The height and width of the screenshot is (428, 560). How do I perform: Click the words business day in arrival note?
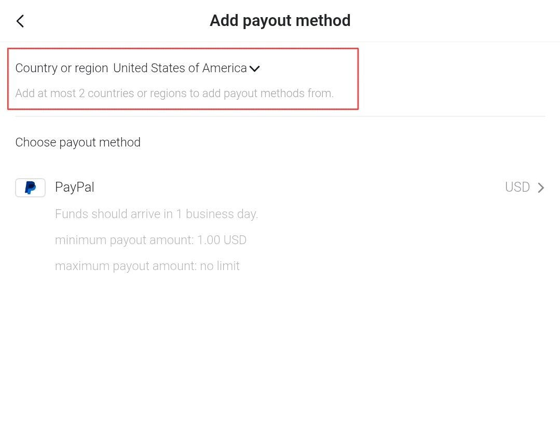pos(222,214)
